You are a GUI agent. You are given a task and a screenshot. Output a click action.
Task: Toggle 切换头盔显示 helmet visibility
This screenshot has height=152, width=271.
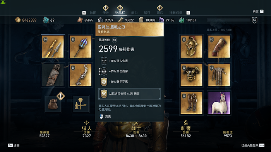click(x=253, y=145)
